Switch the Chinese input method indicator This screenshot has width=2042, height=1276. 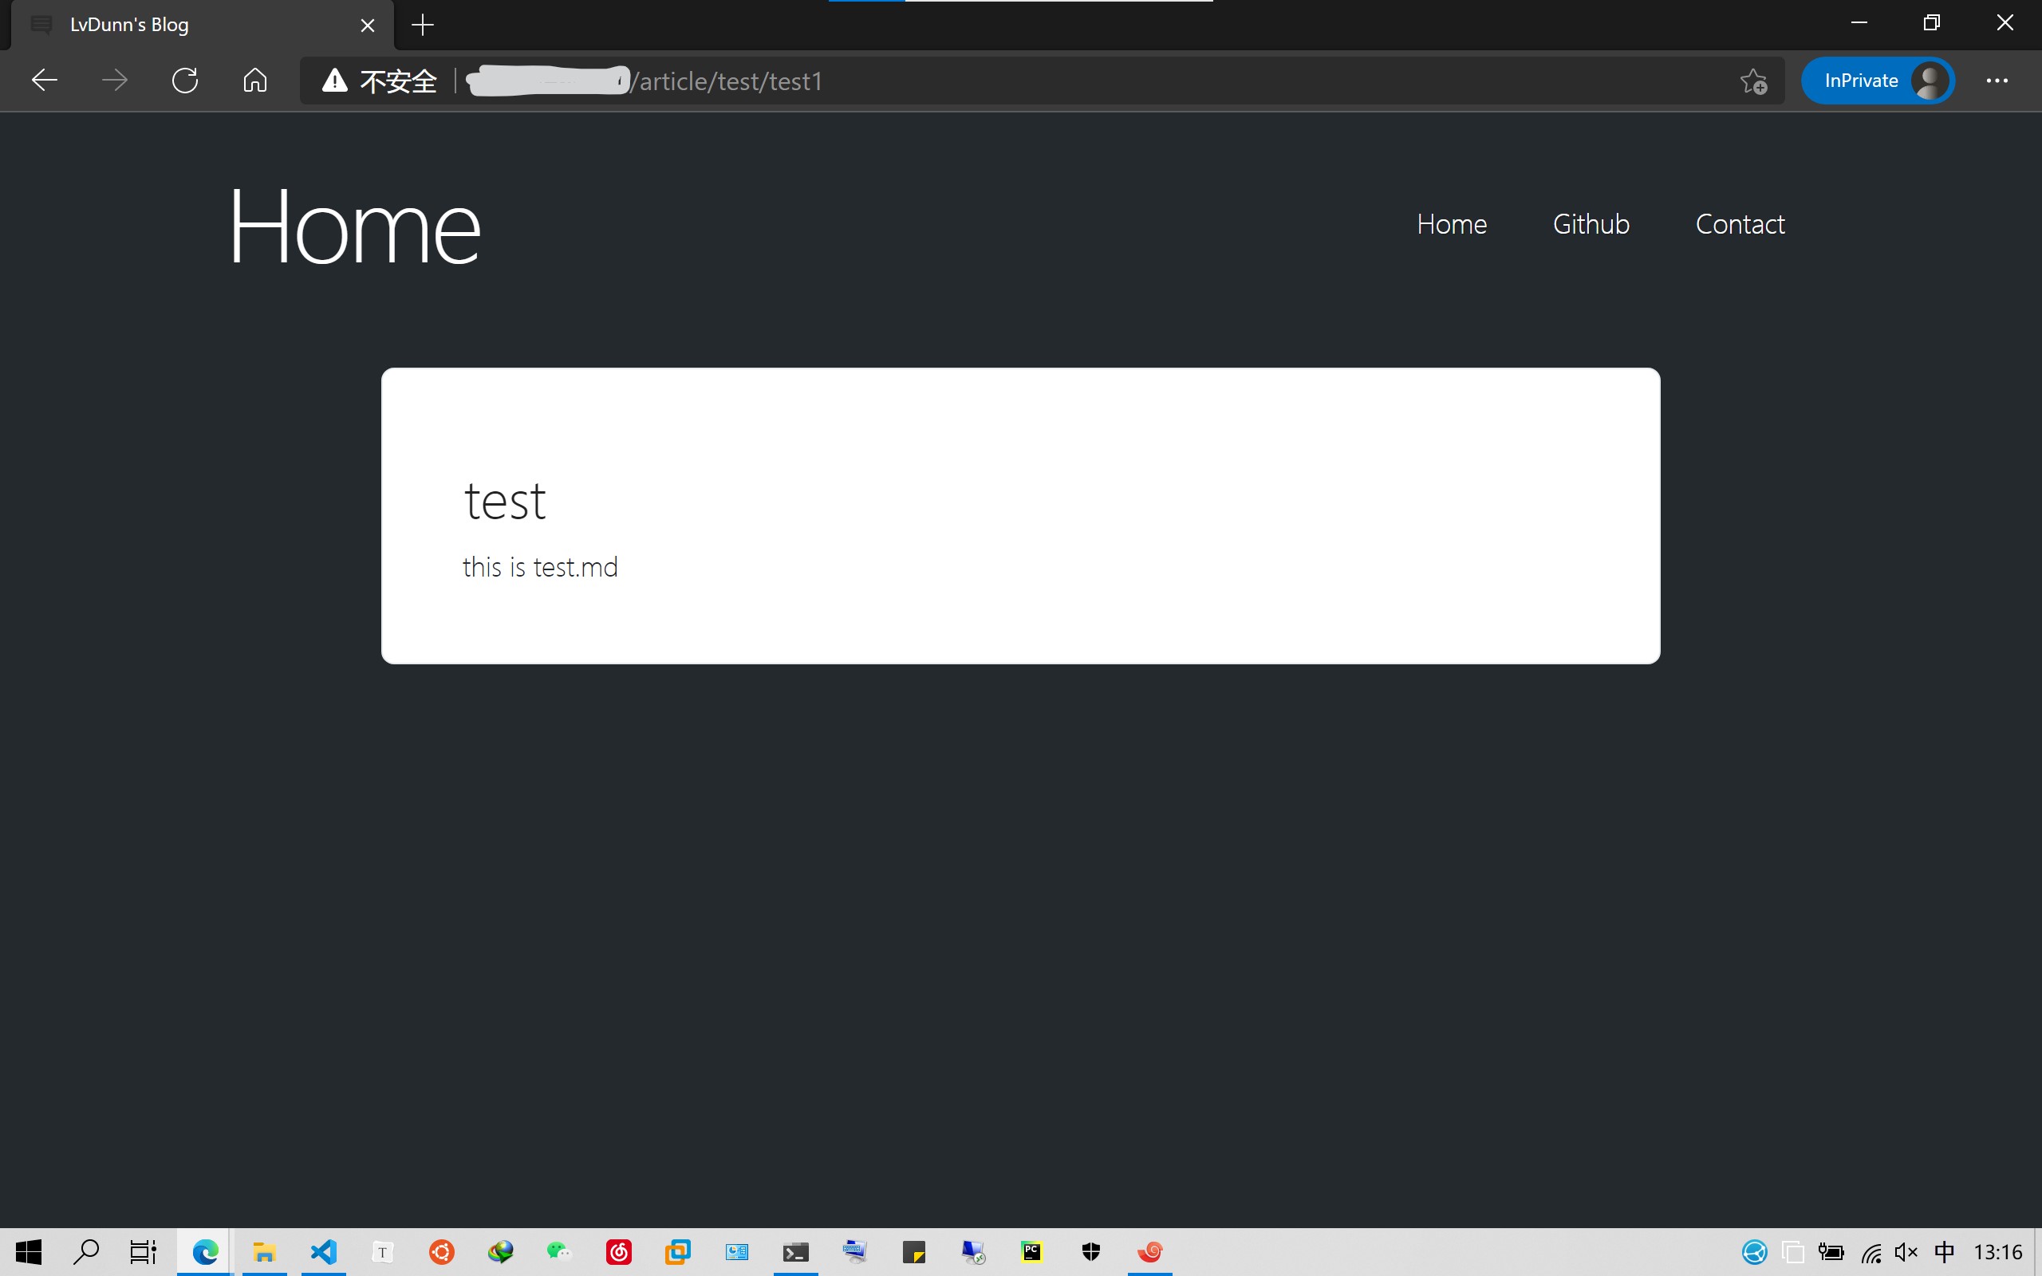[1944, 1251]
